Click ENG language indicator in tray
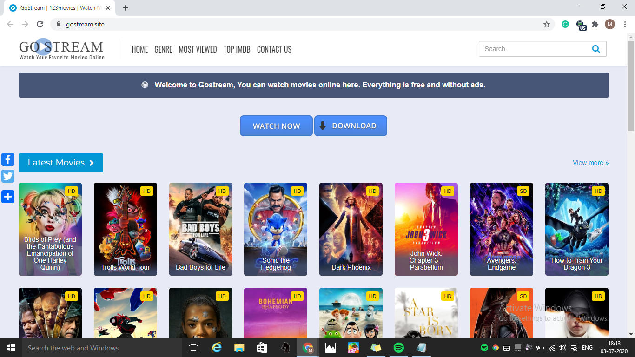This screenshot has height=357, width=635. 587,348
